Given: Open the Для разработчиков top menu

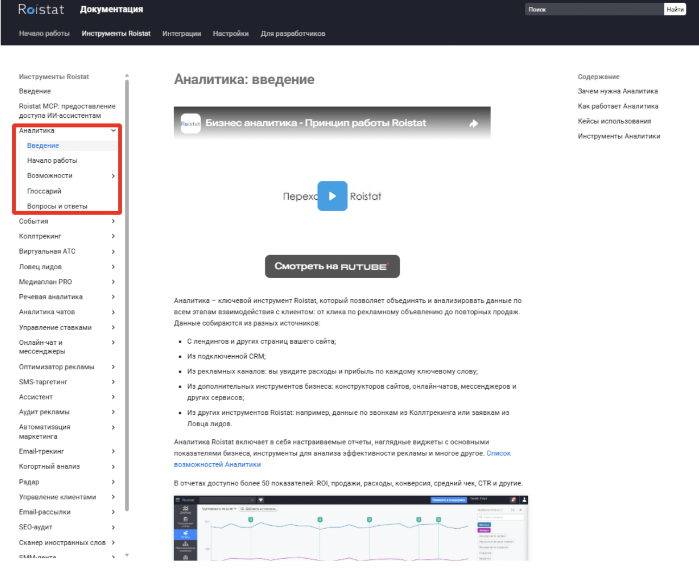Looking at the screenshot, I should click(293, 34).
